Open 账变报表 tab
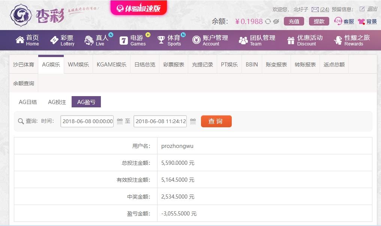The height and width of the screenshot is (226, 381). click(x=276, y=65)
